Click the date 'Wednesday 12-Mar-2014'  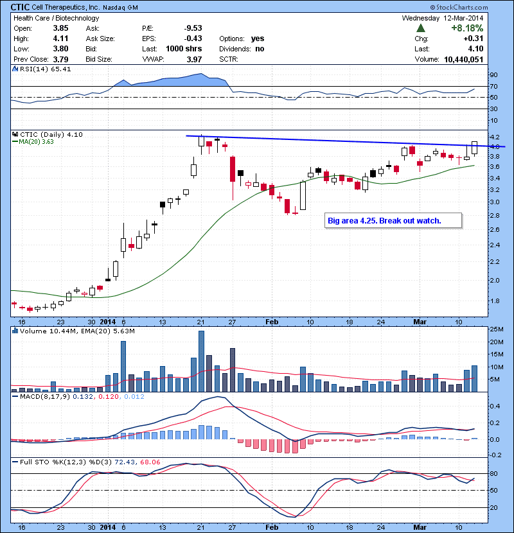[443, 18]
